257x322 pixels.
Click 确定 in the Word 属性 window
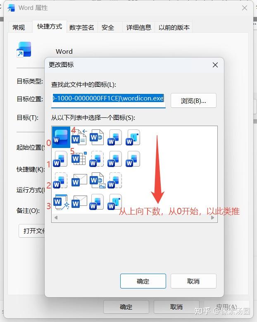tap(126, 307)
